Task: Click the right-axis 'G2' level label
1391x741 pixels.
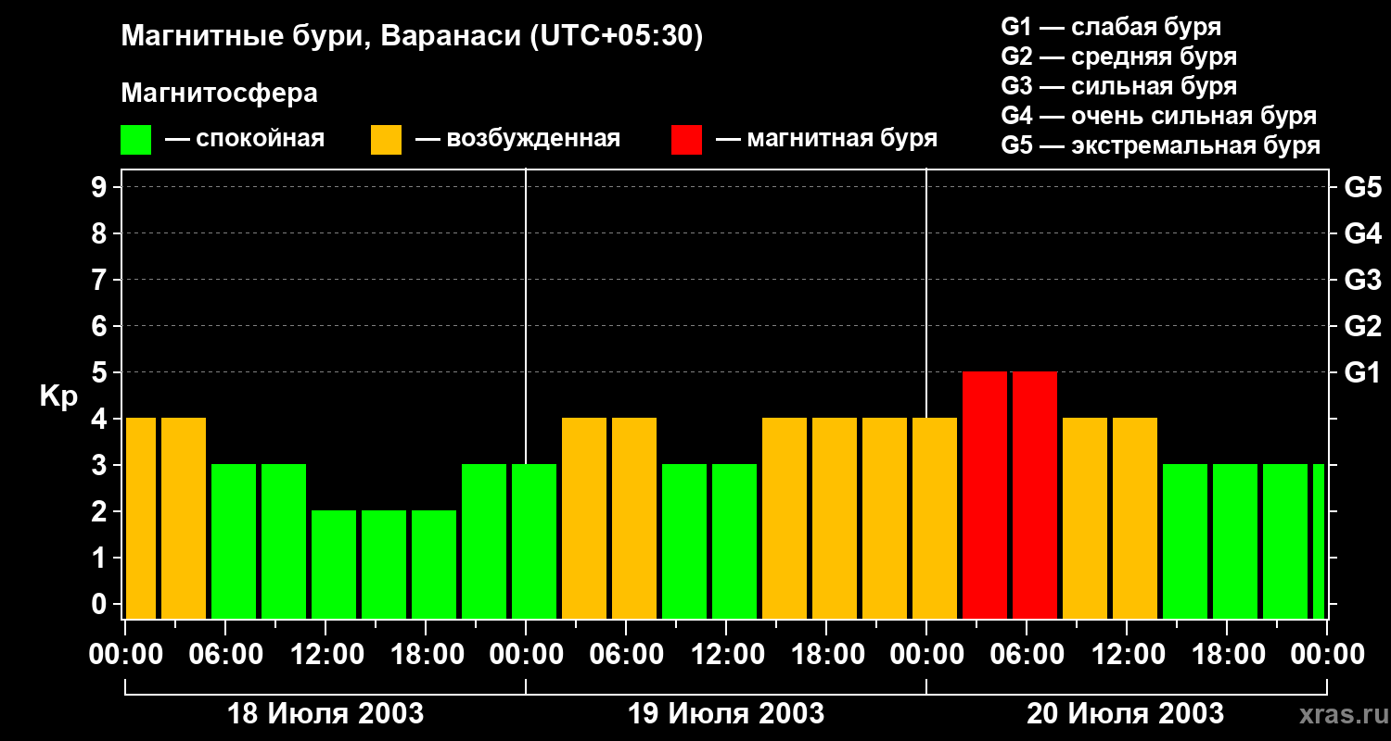Action: pos(1362,326)
